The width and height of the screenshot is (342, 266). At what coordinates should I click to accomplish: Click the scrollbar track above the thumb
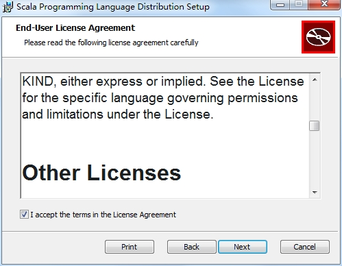315,103
